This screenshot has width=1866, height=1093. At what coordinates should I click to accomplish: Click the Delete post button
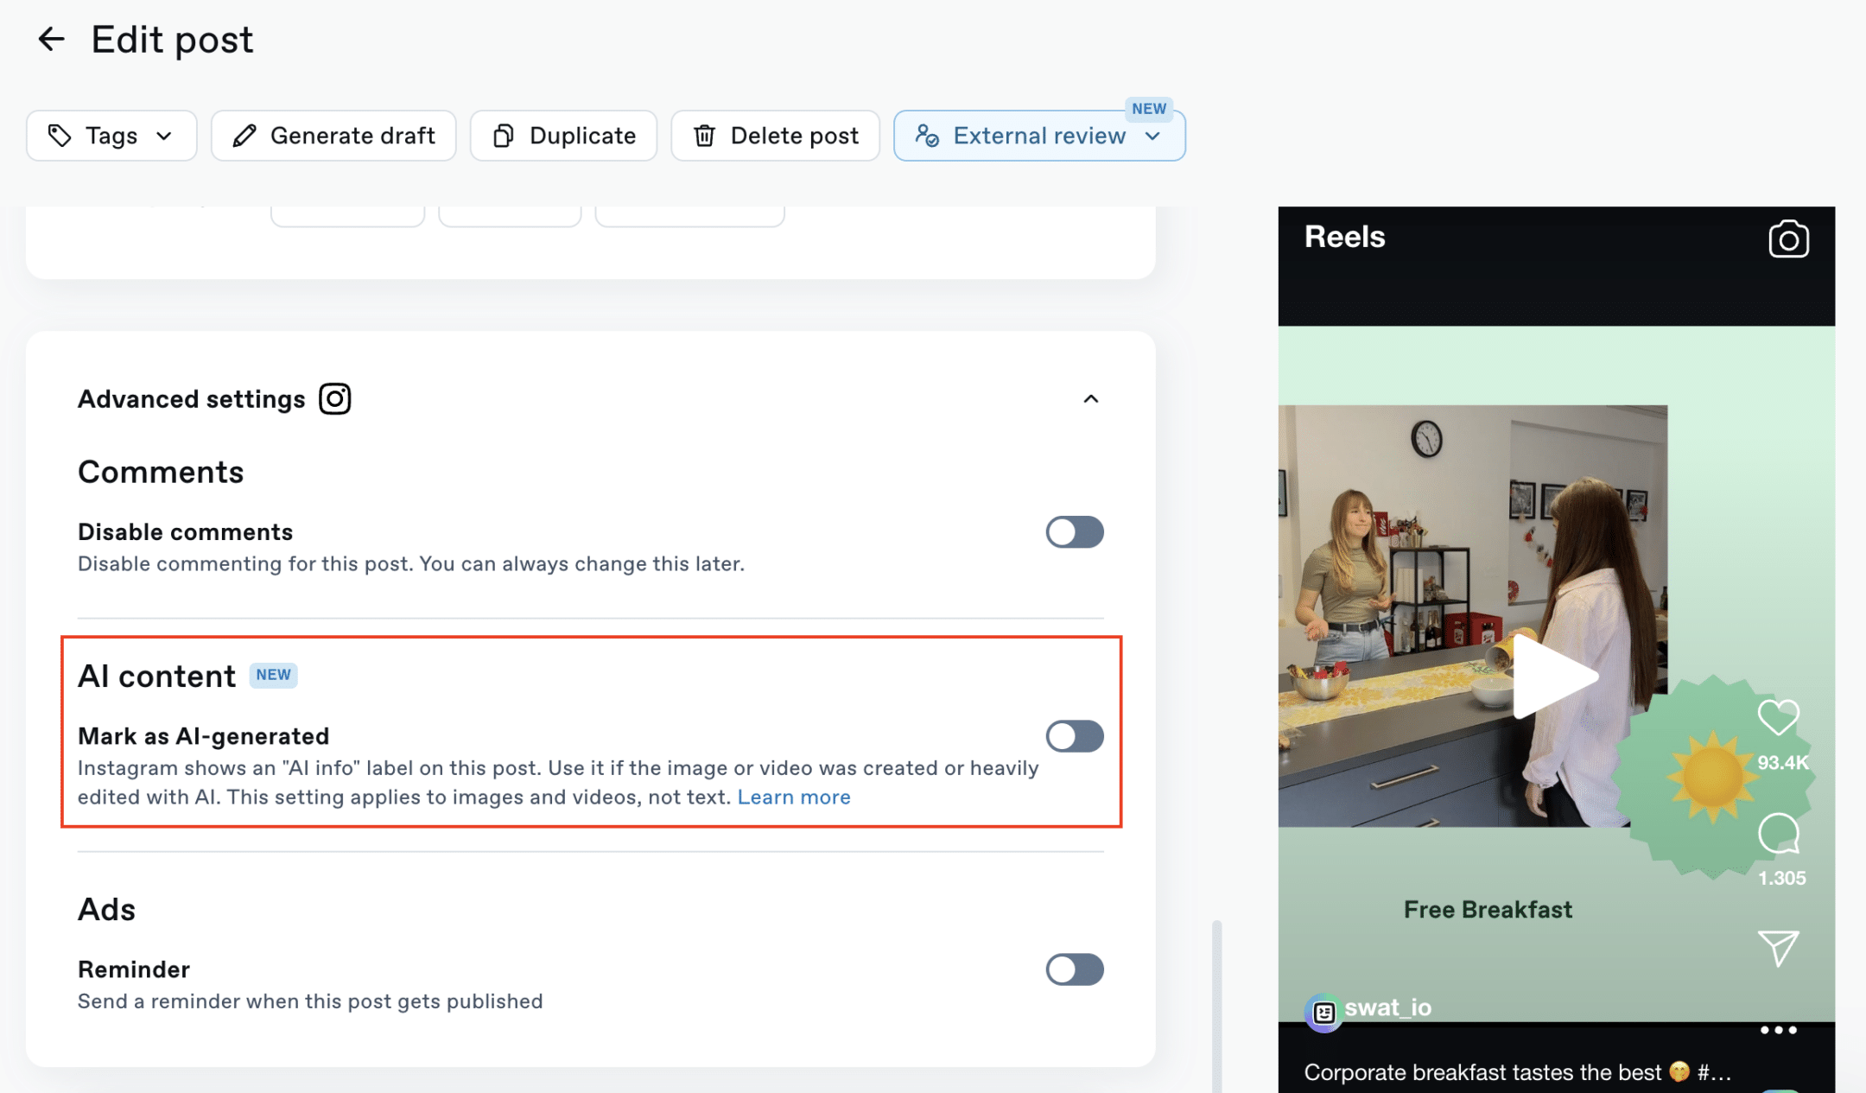click(775, 136)
